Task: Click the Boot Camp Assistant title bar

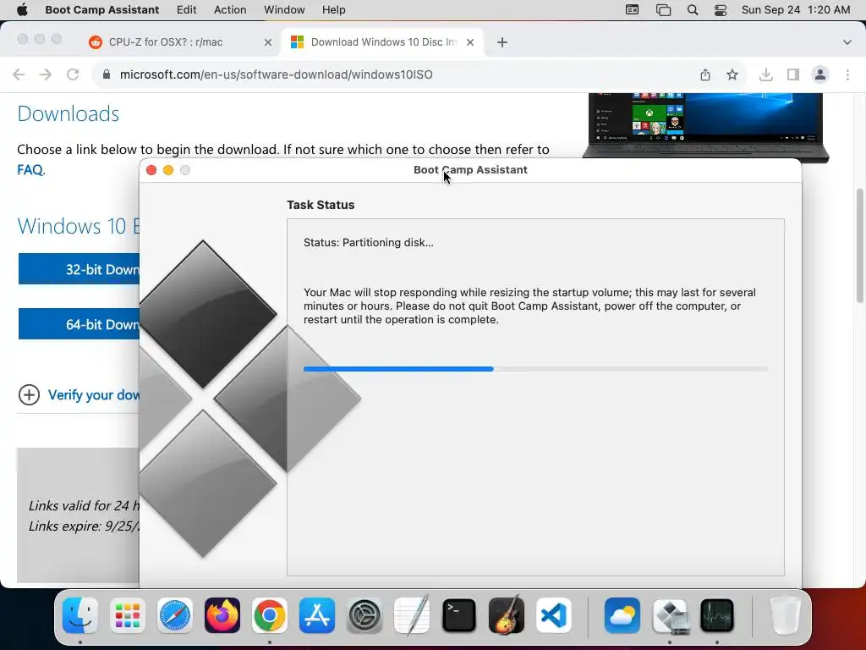Action: [470, 170]
